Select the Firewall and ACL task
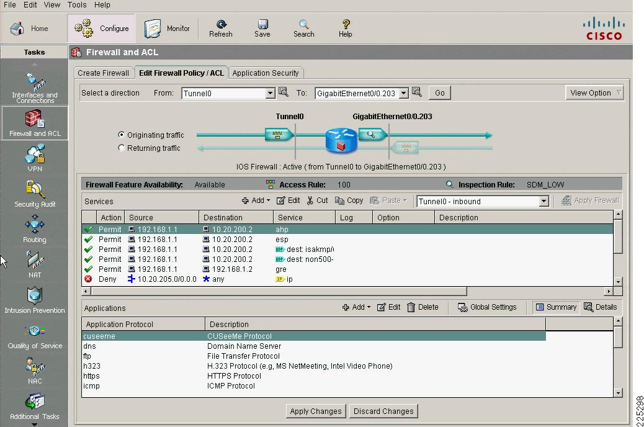 (35, 123)
